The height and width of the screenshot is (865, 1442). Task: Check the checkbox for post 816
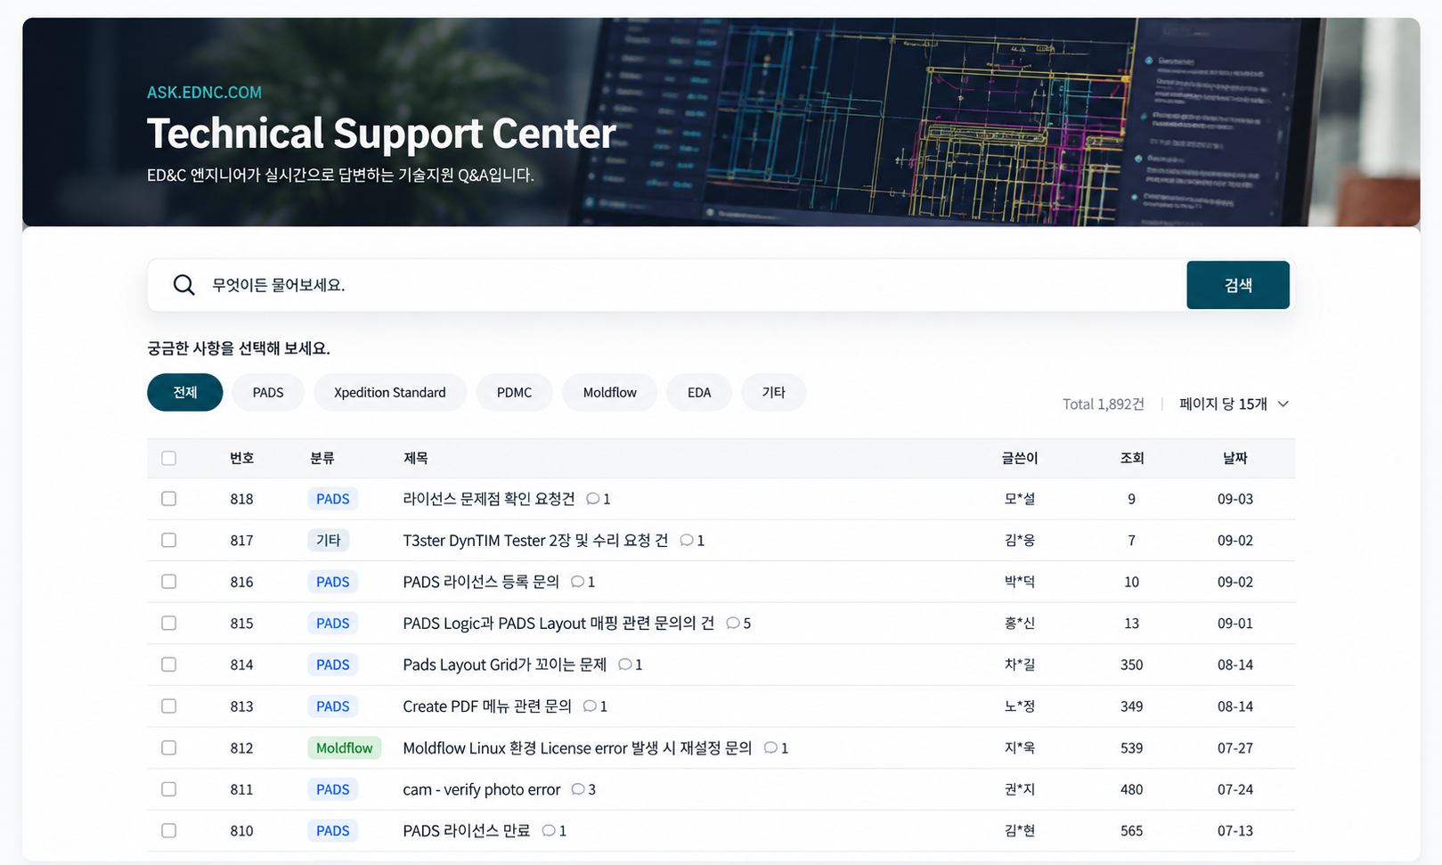point(169,582)
